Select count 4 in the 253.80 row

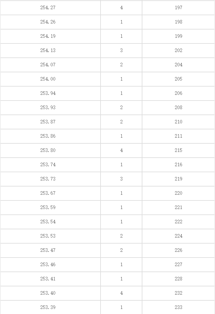(121, 150)
